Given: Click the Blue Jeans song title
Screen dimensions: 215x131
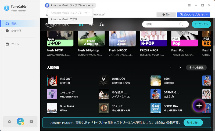Looking at the screenshot, I should click(67, 106).
